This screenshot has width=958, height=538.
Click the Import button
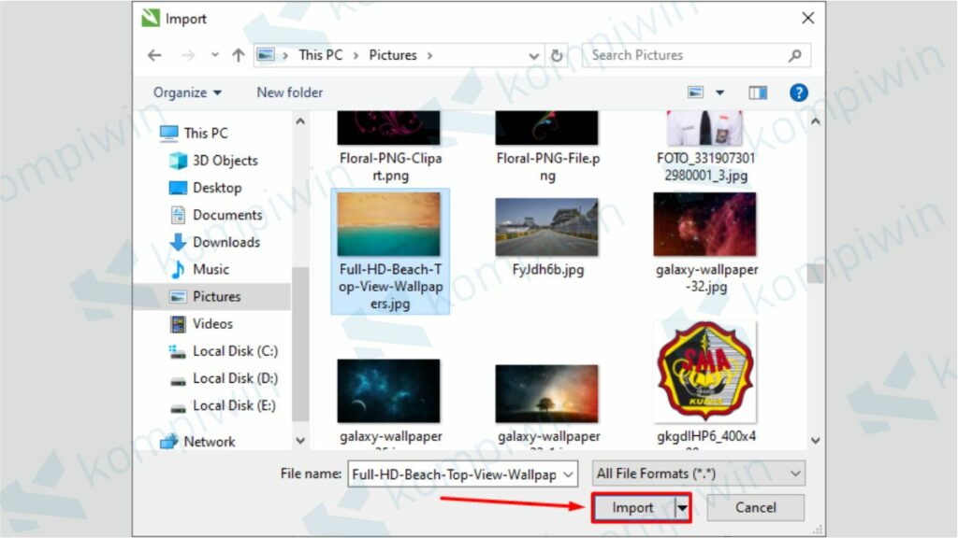pos(633,507)
